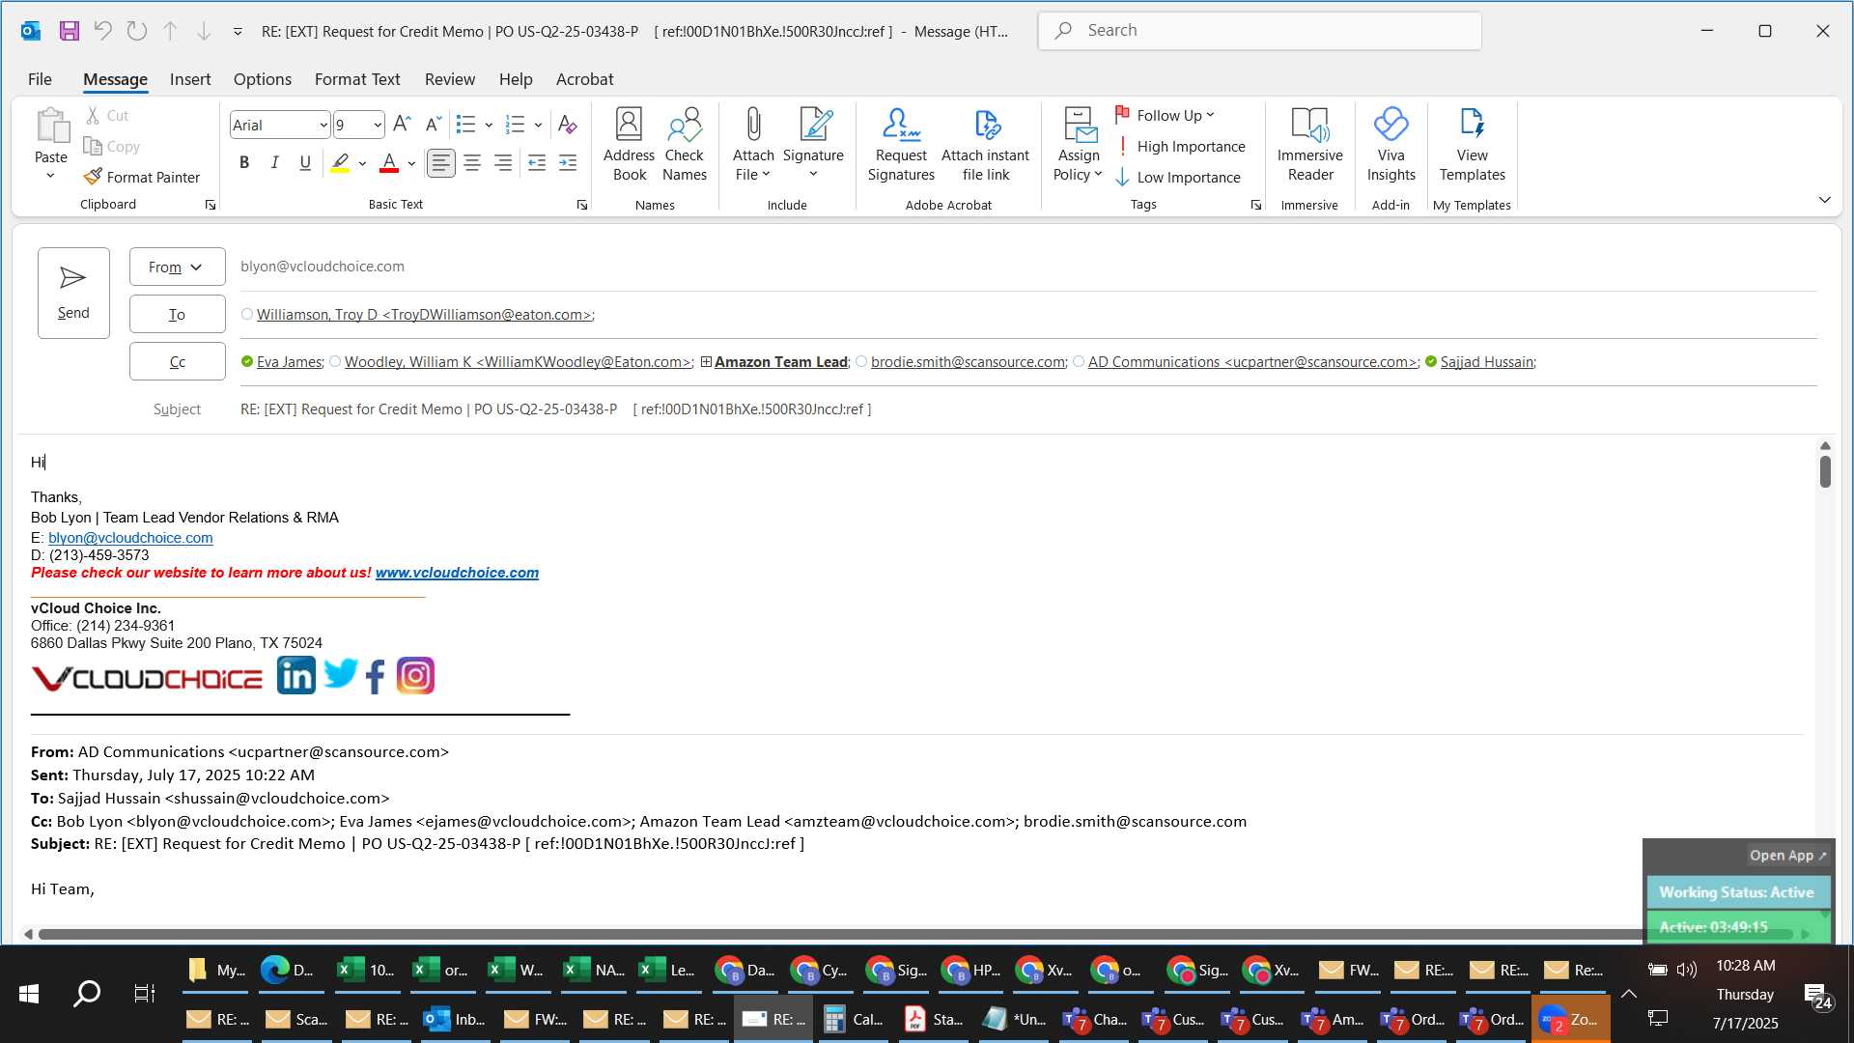Send the email message

click(73, 293)
